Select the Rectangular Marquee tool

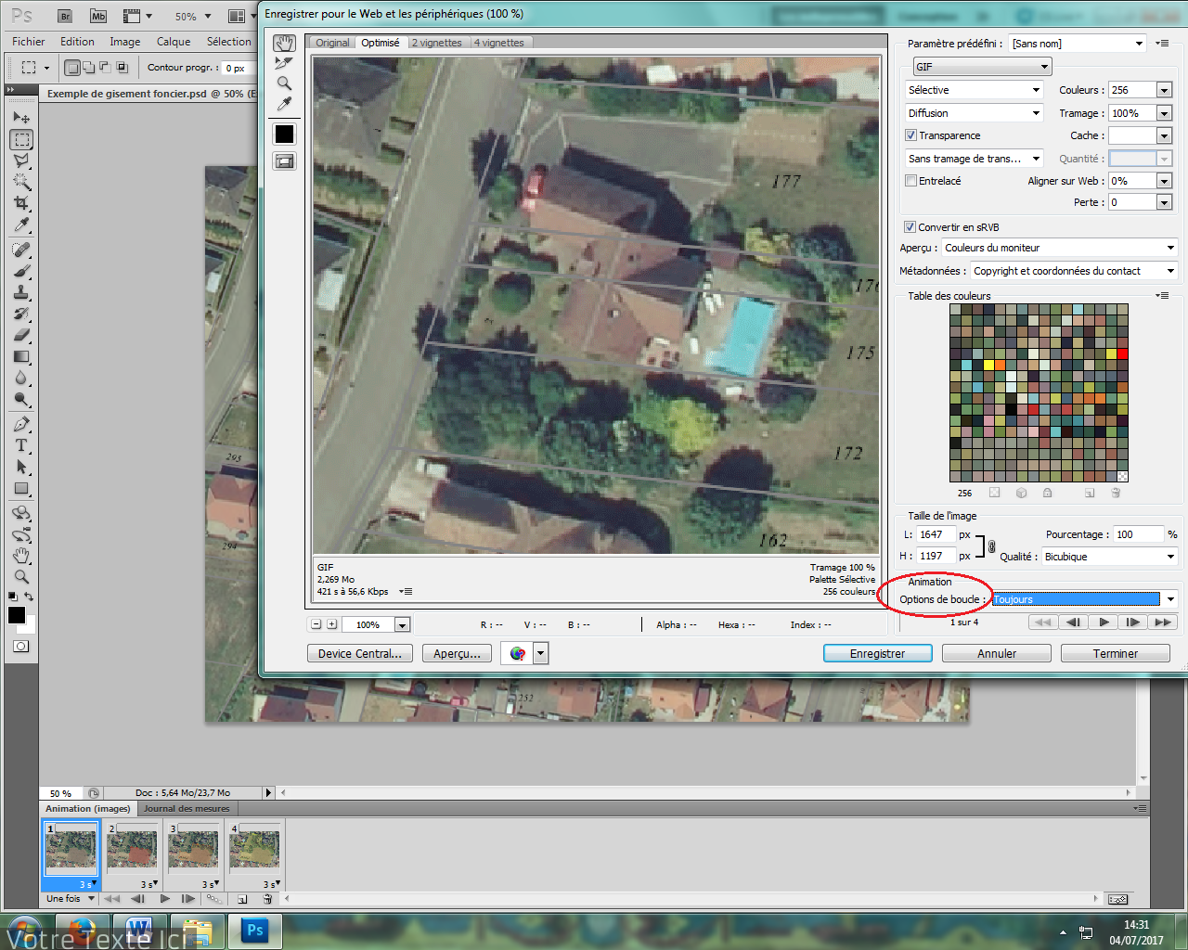(21, 139)
